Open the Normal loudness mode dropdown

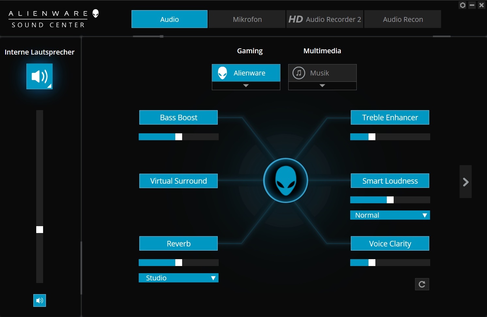(390, 215)
